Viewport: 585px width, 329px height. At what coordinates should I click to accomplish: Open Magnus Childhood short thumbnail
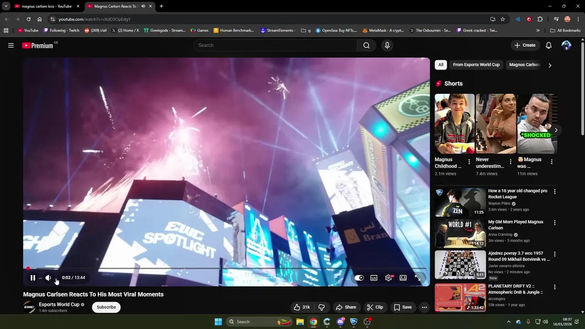pyautogui.click(x=454, y=124)
